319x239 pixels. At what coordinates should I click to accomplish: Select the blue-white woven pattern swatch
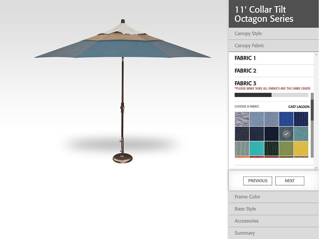pos(242,119)
